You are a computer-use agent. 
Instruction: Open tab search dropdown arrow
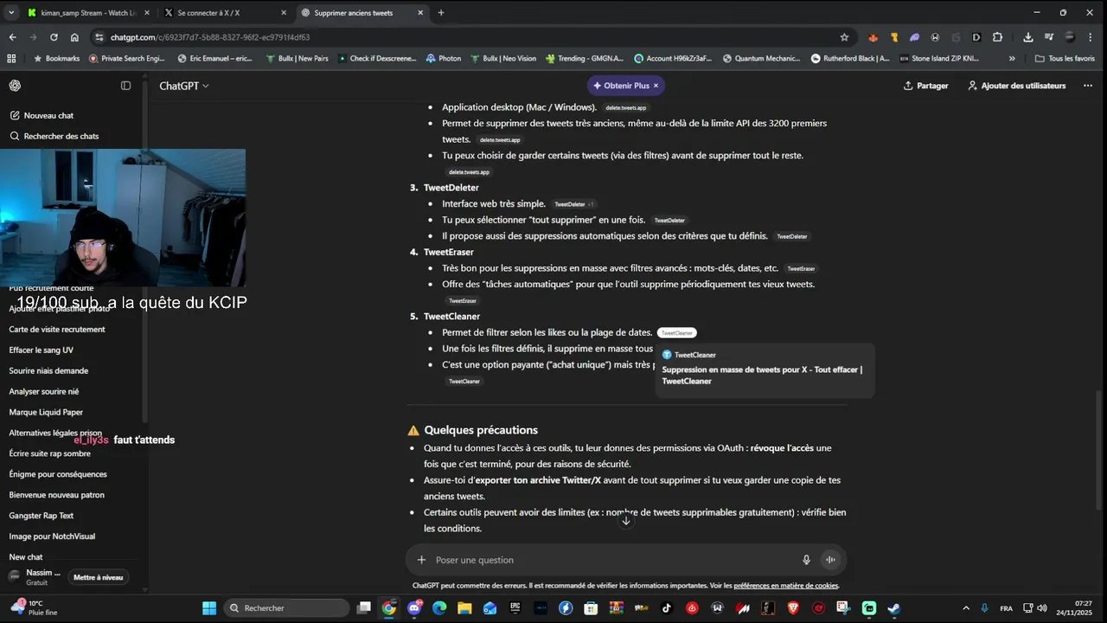11,13
